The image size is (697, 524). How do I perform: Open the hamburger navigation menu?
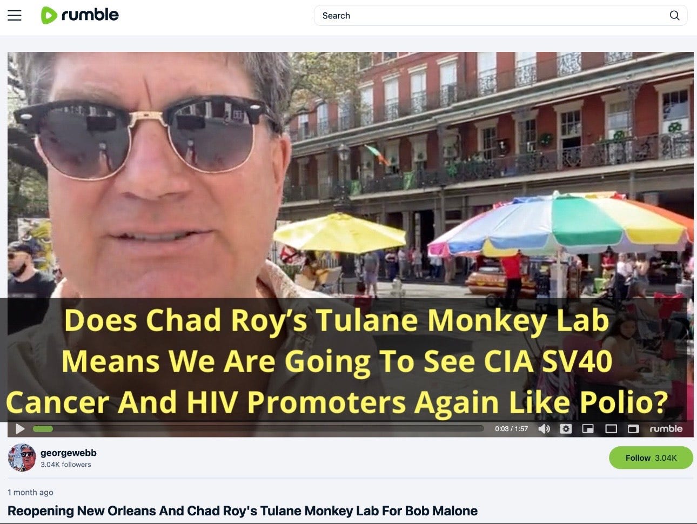click(15, 15)
